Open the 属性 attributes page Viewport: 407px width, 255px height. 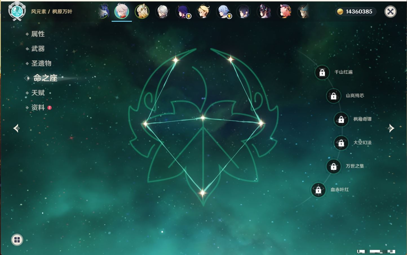pos(38,34)
